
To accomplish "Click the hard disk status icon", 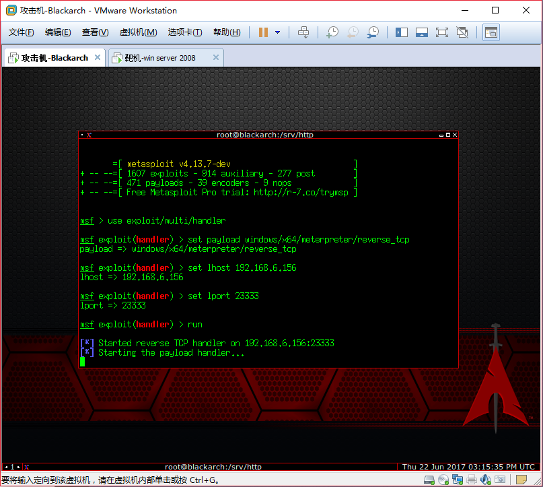I will click(429, 480).
